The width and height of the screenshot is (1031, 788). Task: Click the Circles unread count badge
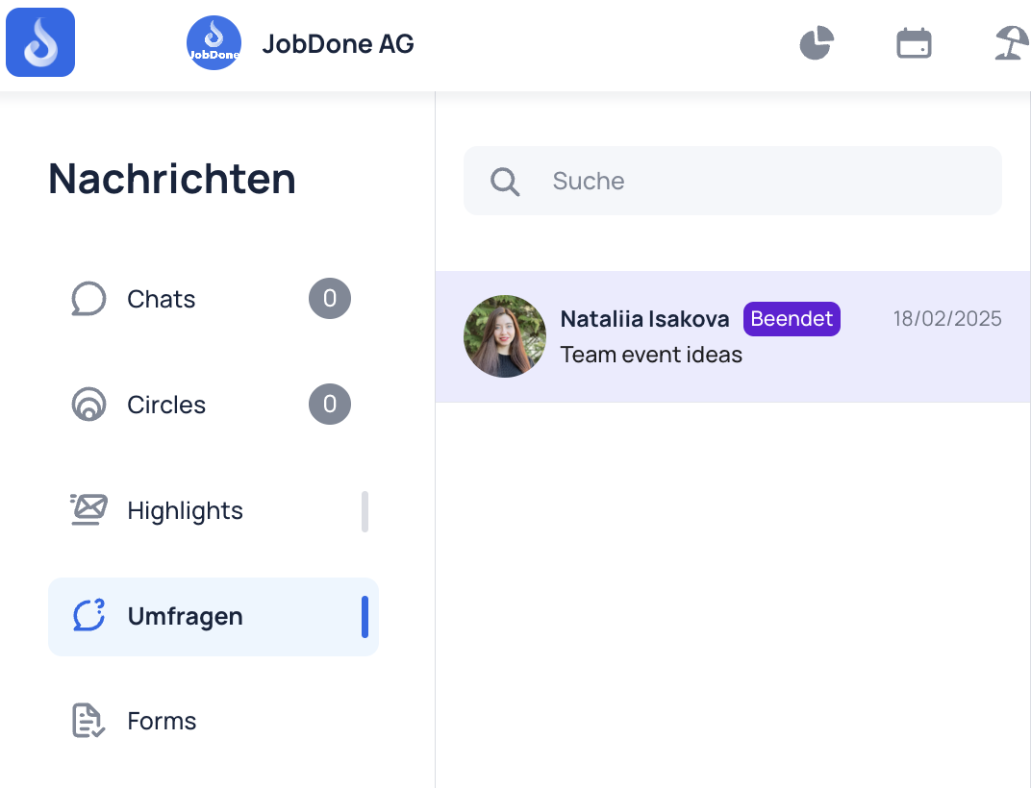(x=330, y=405)
